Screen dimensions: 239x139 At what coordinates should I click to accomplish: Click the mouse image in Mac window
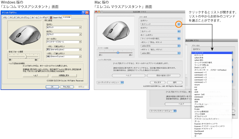116,31
